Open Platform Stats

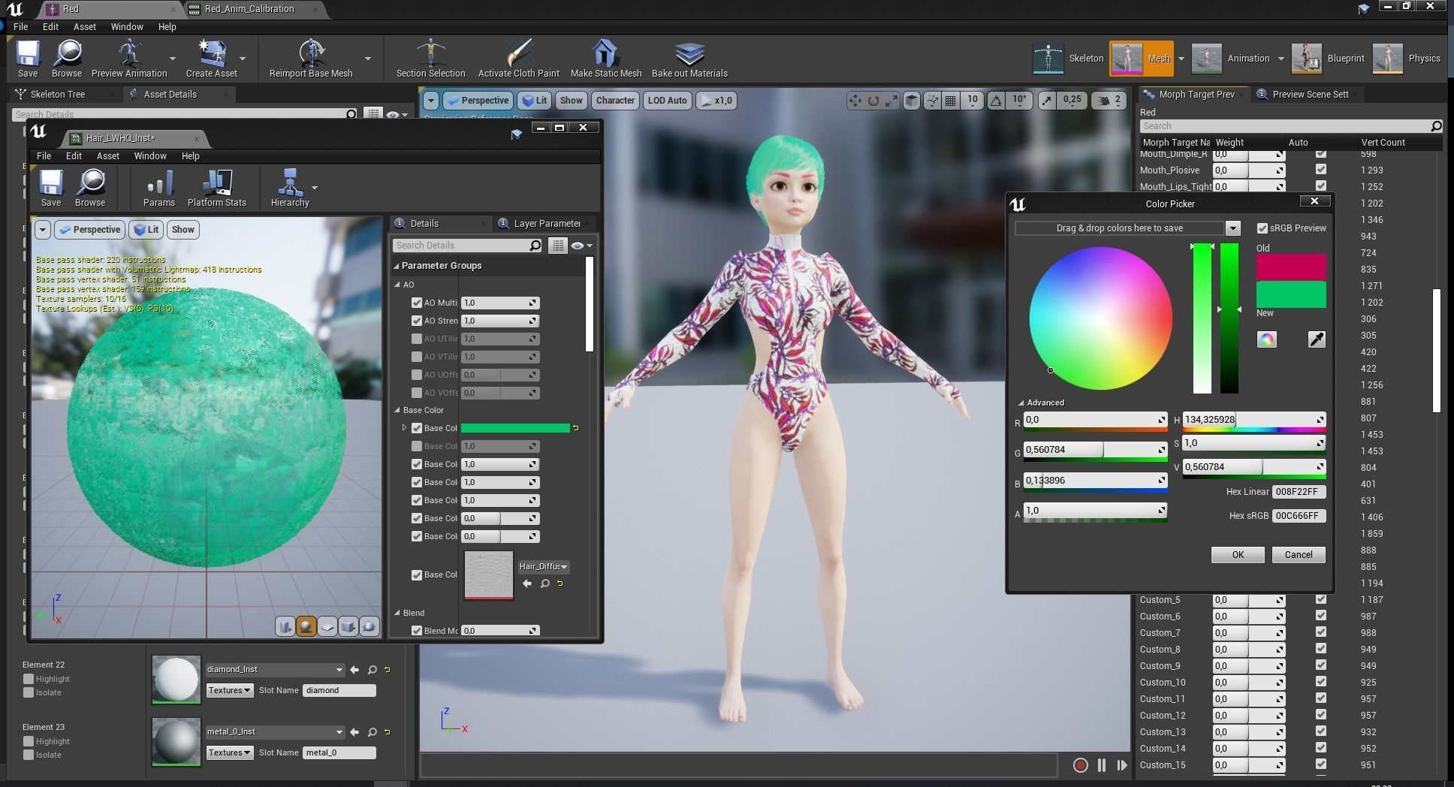tap(216, 188)
